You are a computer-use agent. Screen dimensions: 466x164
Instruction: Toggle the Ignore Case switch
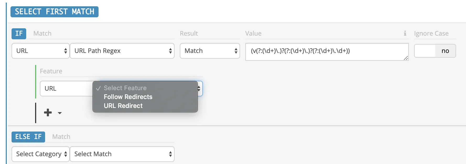click(x=435, y=51)
